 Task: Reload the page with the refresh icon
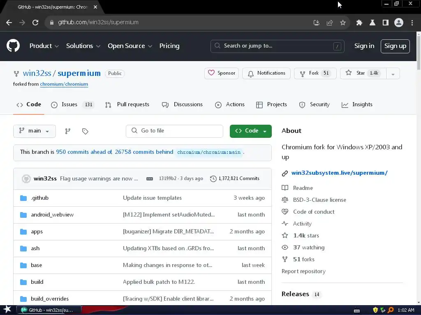35,23
